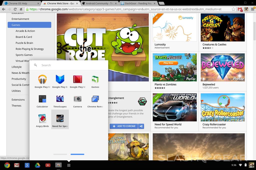Open Google Drive from the shelf
The image size is (256, 170).
point(37,165)
